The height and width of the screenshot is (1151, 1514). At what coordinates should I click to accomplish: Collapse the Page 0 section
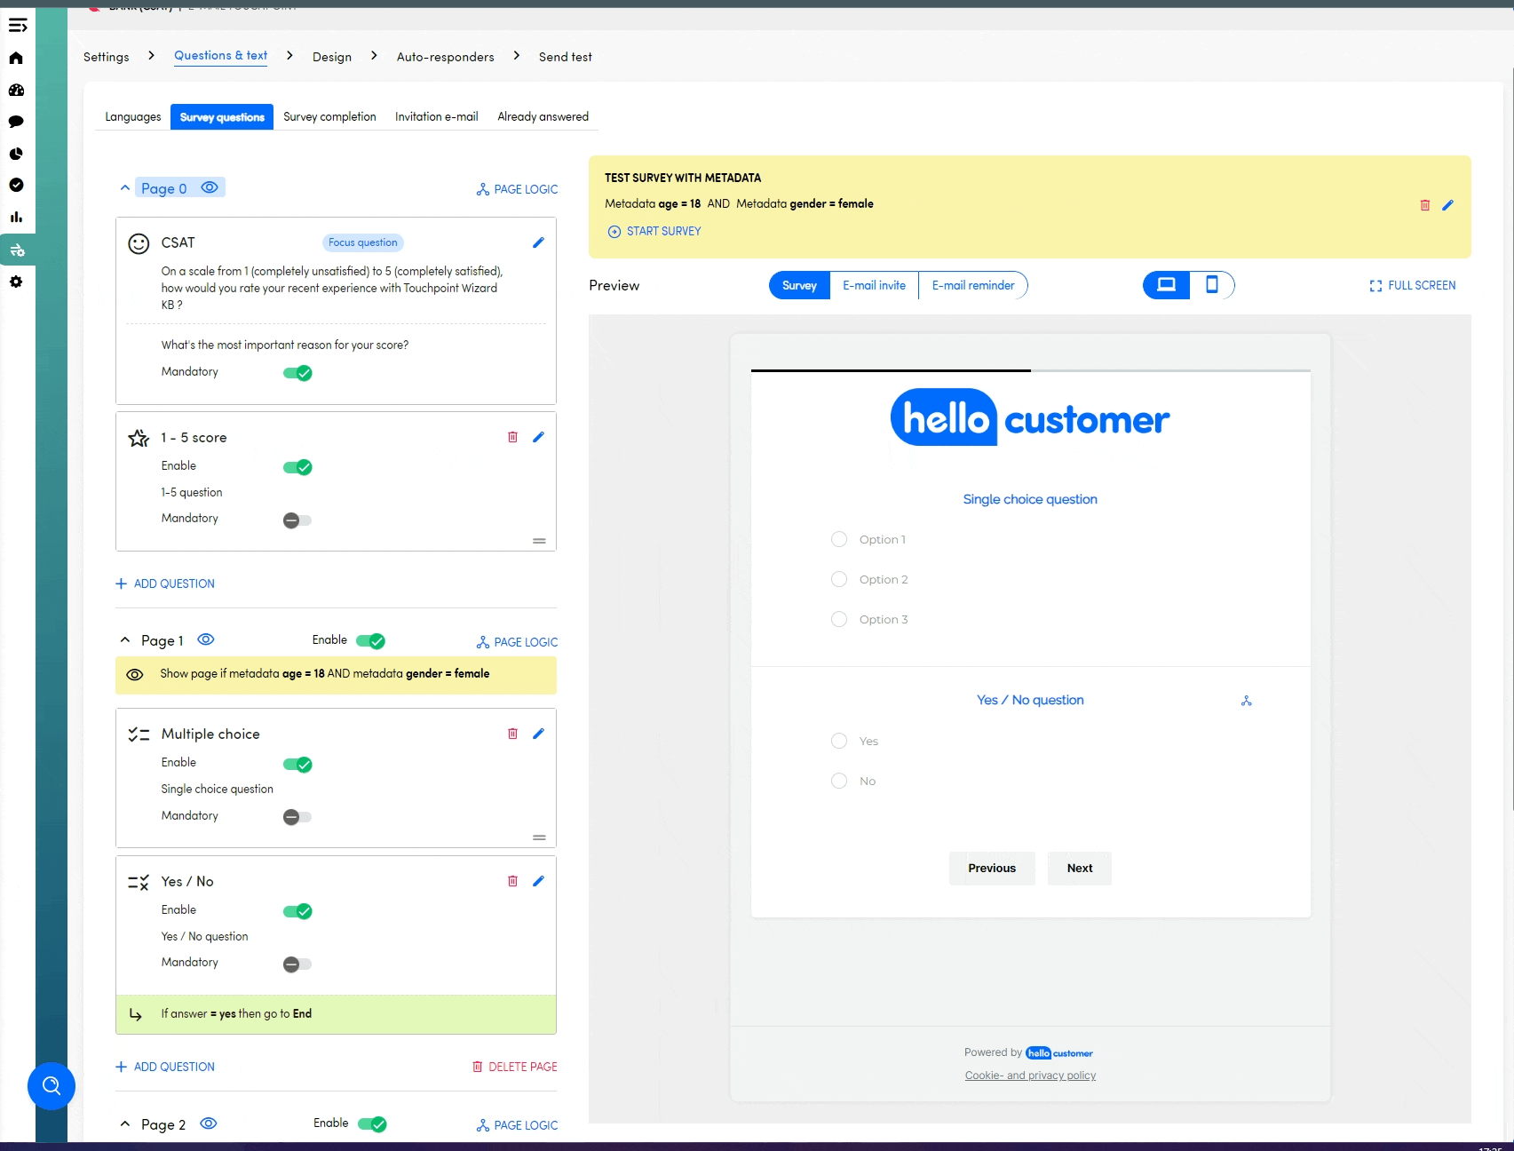point(125,188)
